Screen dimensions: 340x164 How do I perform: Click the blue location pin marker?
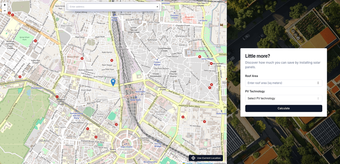coord(113,82)
